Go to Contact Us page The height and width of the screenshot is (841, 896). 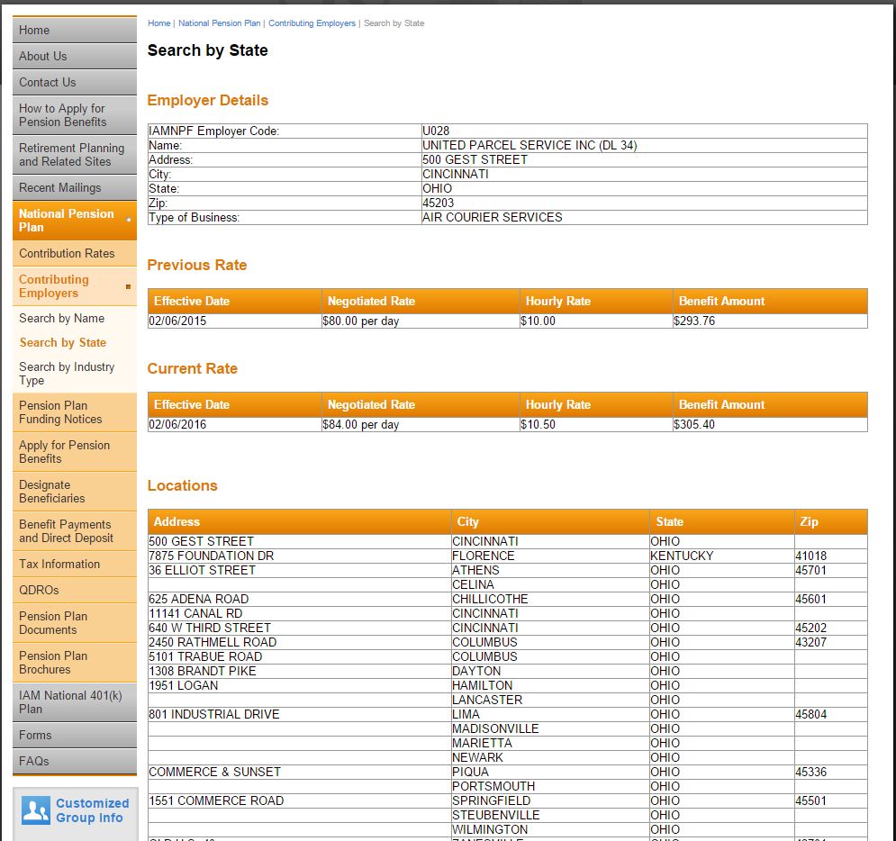[x=75, y=82]
